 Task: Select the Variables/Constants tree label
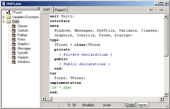coord(25,17)
